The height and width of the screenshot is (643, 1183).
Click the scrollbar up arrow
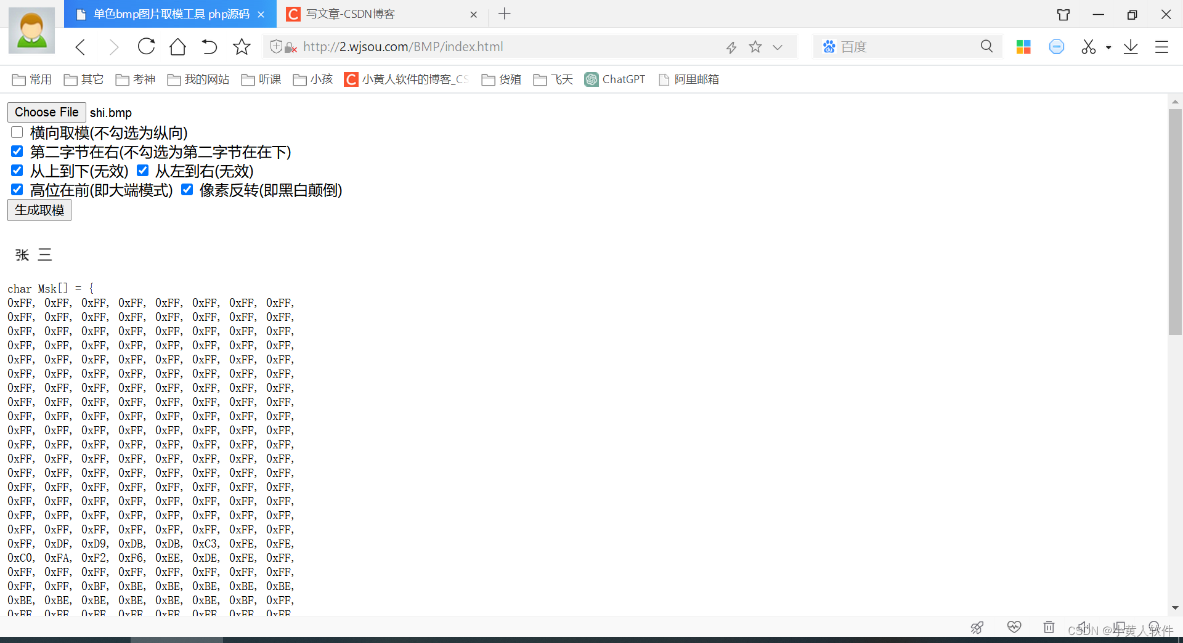pyautogui.click(x=1175, y=101)
